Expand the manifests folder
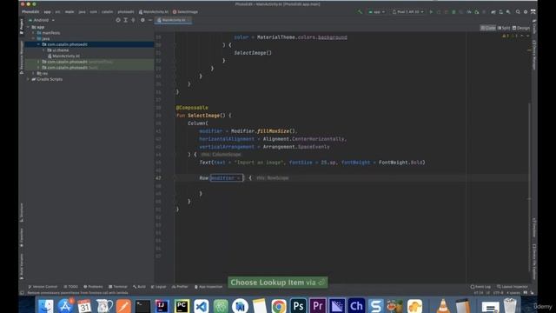This screenshot has height=313, width=556. (33, 33)
